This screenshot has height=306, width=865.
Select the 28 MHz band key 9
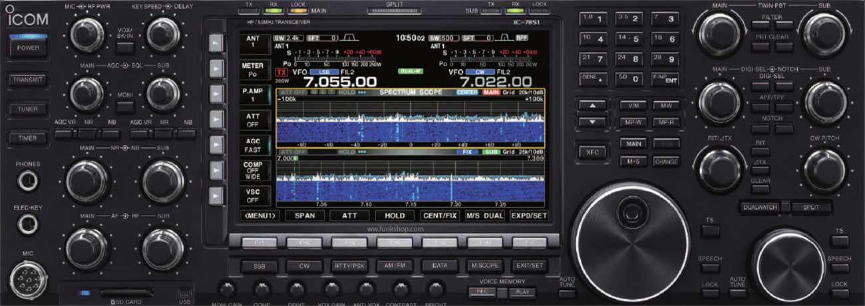(x=665, y=59)
